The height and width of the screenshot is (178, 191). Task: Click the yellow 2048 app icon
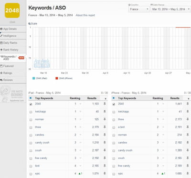pyautogui.click(x=12, y=10)
